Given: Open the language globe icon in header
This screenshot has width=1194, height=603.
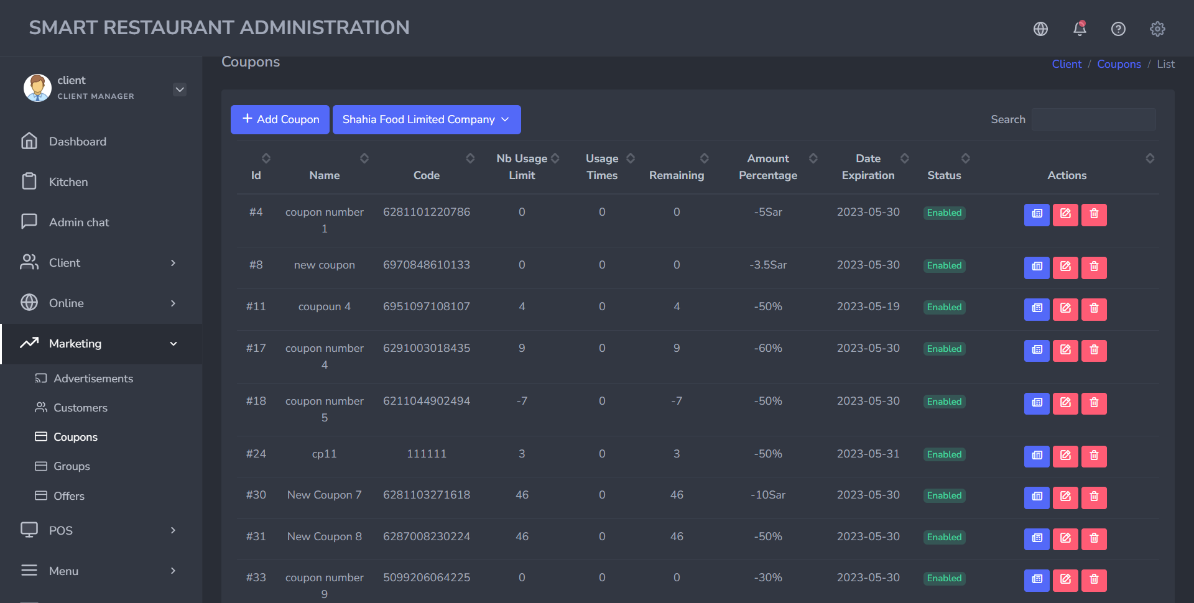Looking at the screenshot, I should click(1040, 29).
